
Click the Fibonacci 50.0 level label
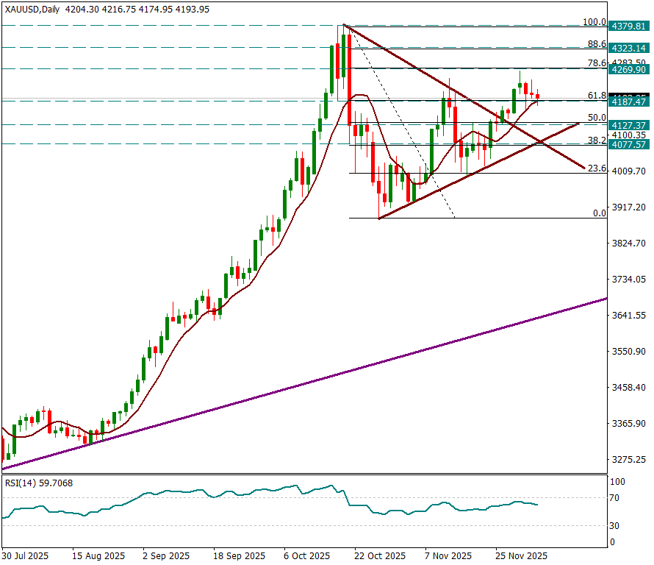point(596,118)
